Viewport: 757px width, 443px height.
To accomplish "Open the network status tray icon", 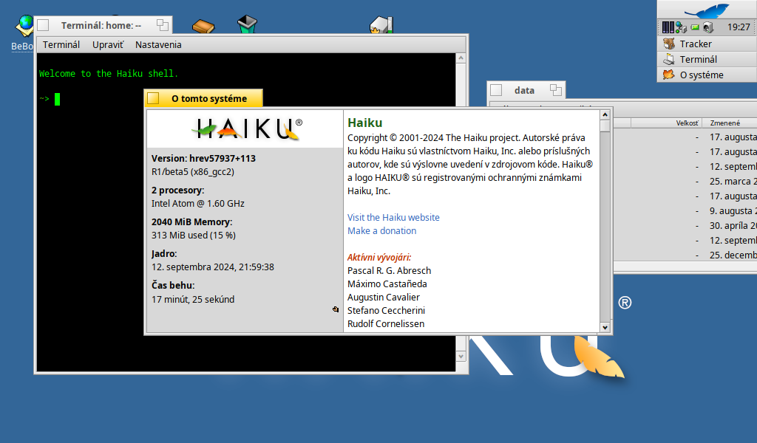I will 681,27.
